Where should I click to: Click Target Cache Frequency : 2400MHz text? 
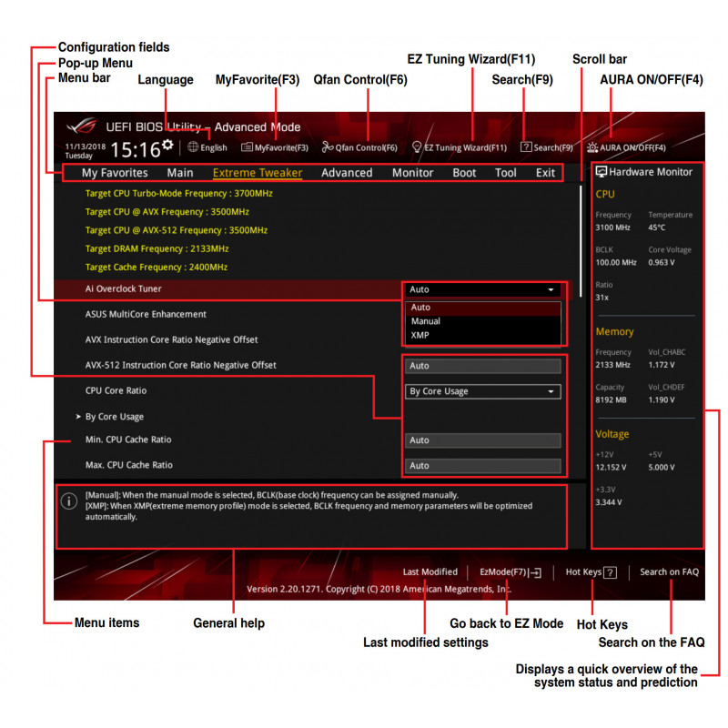click(157, 268)
